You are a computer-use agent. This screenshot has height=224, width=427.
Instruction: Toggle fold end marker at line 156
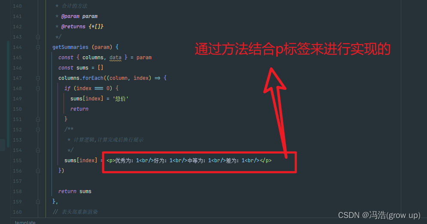coord(38,171)
